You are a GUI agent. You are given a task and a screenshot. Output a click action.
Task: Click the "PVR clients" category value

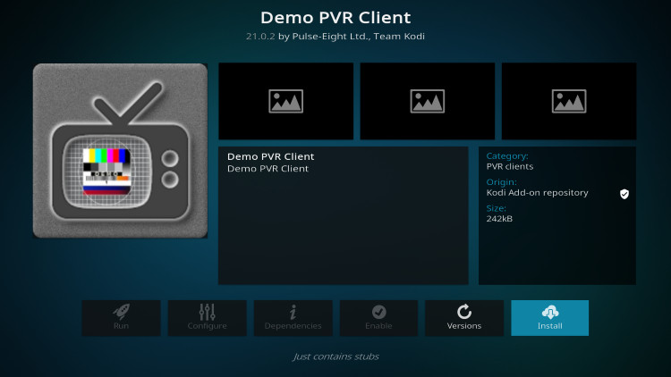[x=510, y=167]
